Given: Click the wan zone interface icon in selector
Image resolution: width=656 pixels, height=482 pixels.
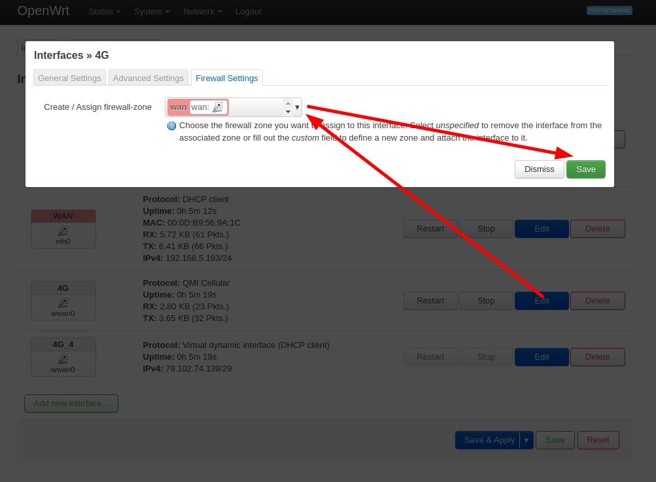Looking at the screenshot, I should coord(218,107).
